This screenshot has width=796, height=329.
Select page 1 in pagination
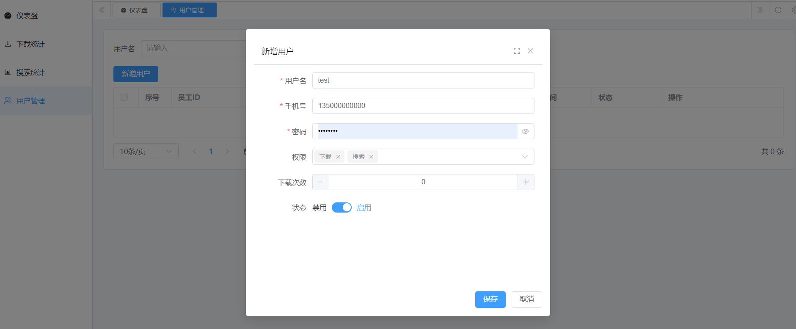(211, 151)
